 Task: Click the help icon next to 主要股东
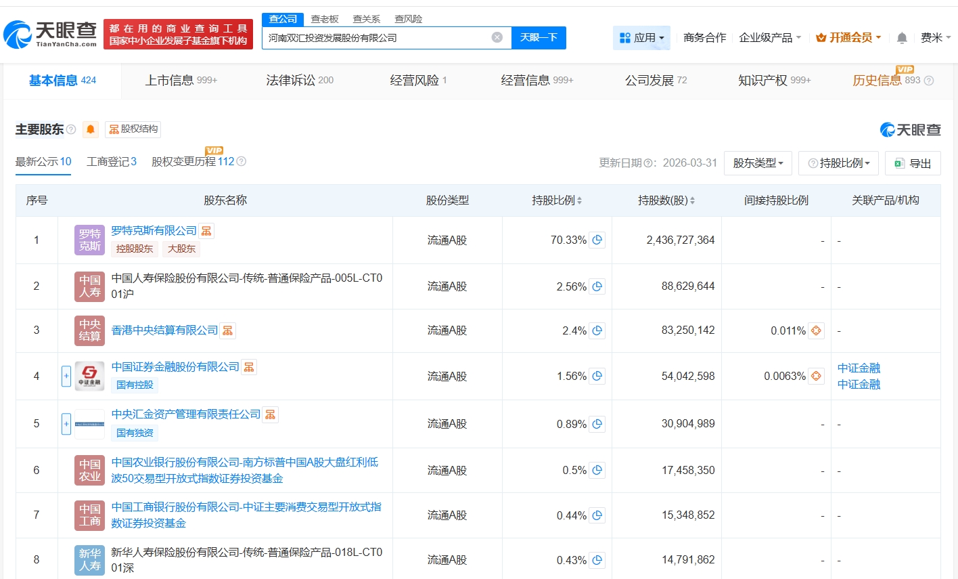71,129
